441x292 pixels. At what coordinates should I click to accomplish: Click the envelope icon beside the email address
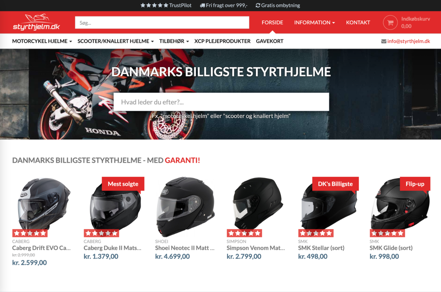[384, 41]
